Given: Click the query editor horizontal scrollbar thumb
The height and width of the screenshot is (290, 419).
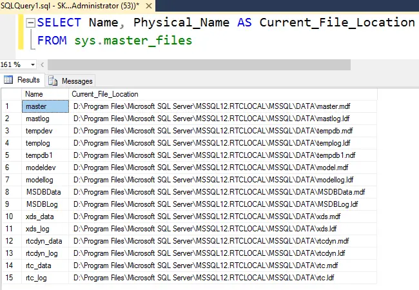Looking at the screenshot, I should 199,64.
